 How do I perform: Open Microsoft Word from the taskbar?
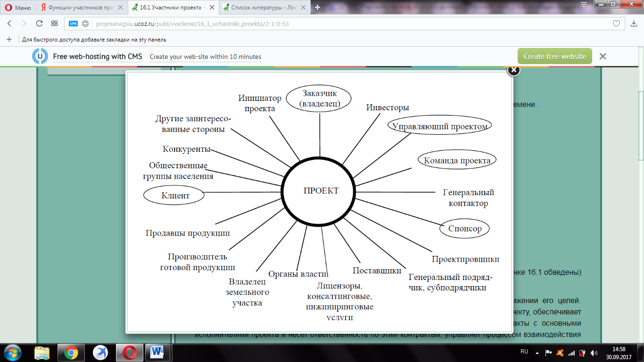[x=158, y=353]
